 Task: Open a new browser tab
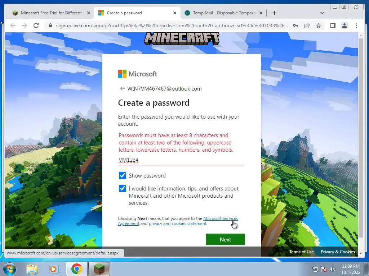[274, 13]
